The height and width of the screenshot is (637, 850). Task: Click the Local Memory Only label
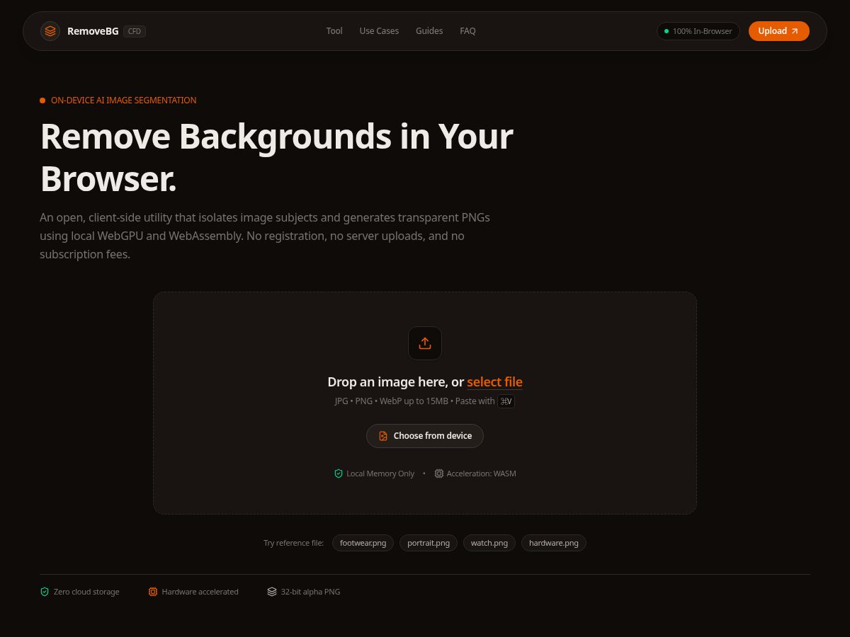tap(380, 474)
